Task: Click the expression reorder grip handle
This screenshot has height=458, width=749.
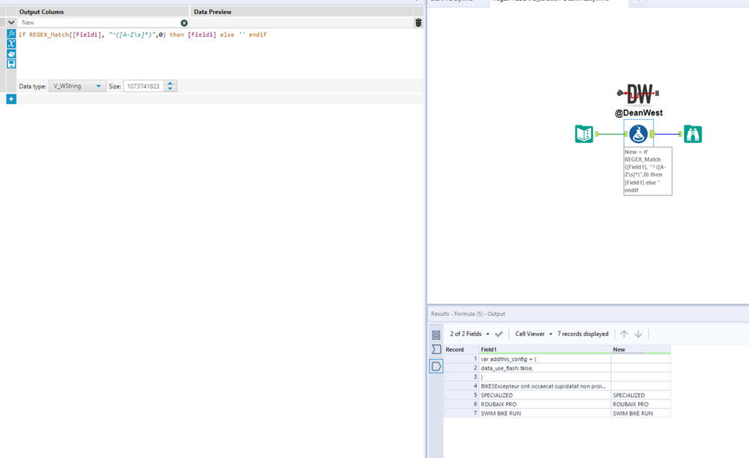Action: 2,22
